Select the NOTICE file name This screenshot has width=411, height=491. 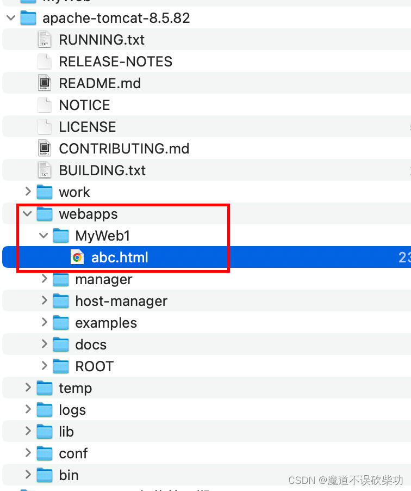click(x=84, y=105)
